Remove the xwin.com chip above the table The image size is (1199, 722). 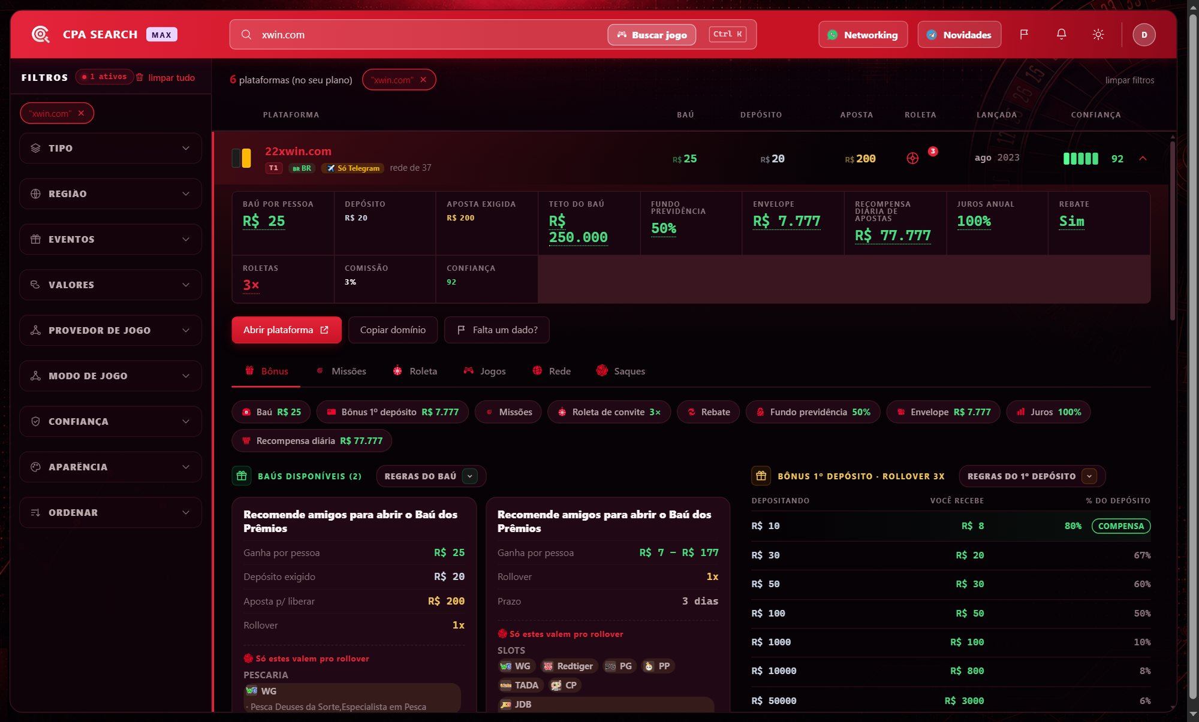(x=423, y=80)
